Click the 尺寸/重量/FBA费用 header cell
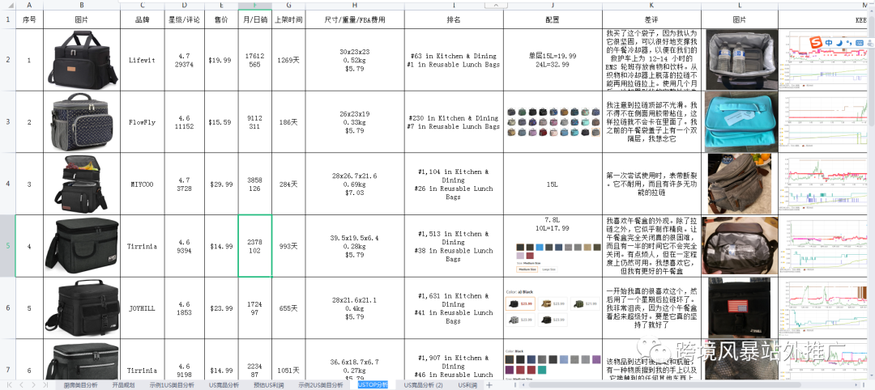Viewport: 875px width, 390px height. (x=354, y=19)
